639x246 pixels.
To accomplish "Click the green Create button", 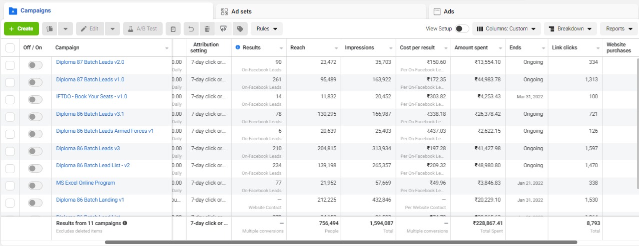I will (22, 28).
